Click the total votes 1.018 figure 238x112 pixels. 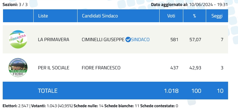[x=171, y=91]
